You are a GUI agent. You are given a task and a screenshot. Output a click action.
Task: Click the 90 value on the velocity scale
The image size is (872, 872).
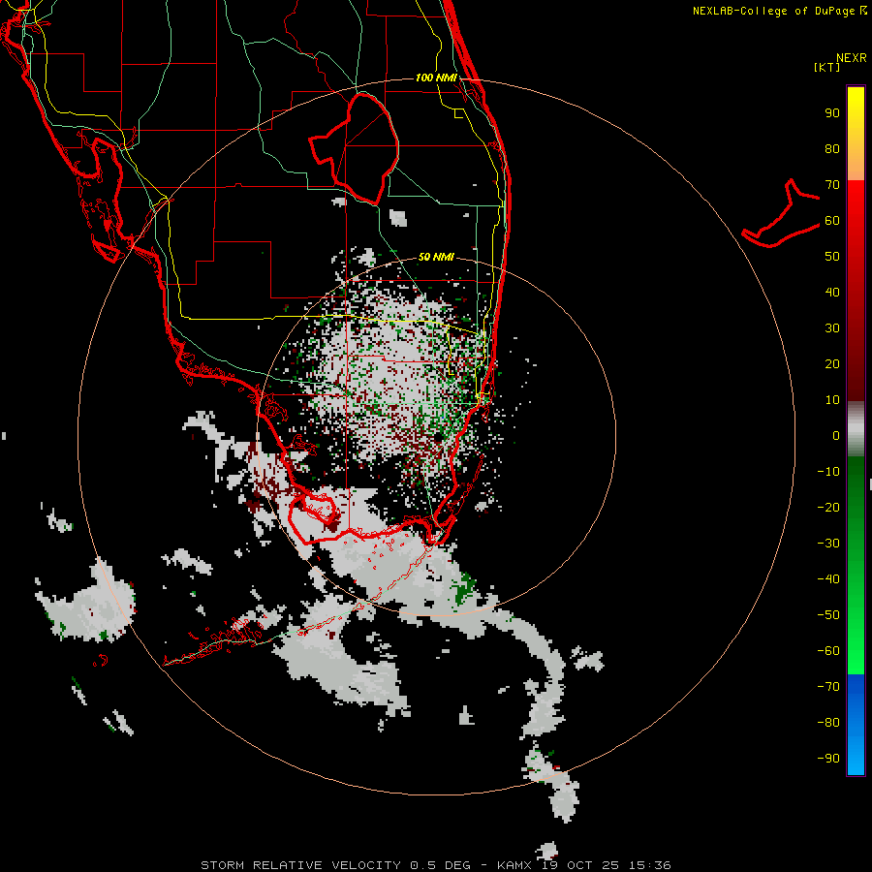point(832,113)
